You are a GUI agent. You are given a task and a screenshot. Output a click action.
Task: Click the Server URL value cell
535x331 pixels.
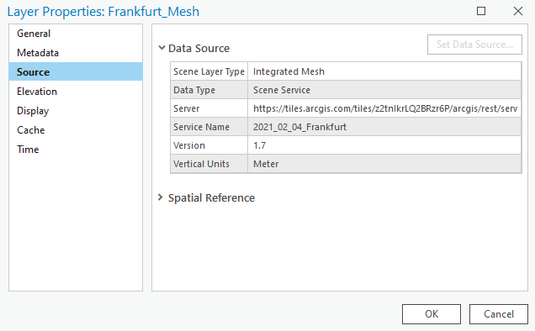tap(384, 108)
